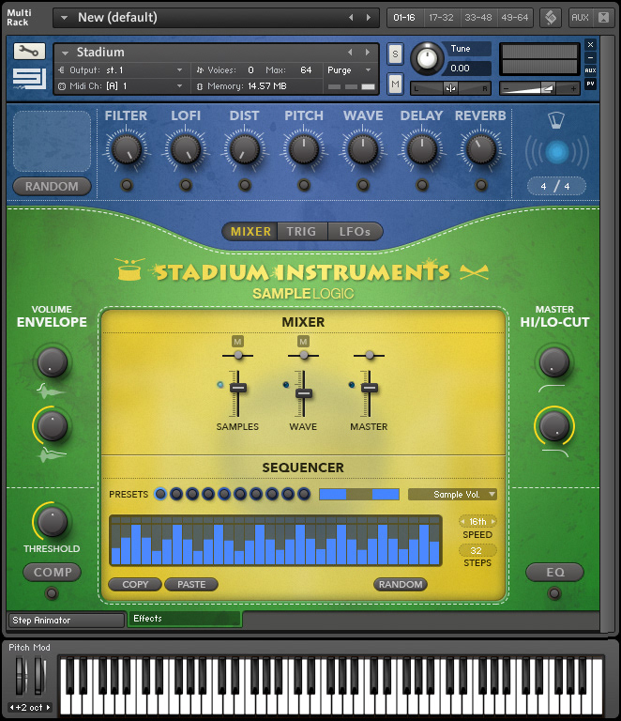Decrease sequencer speed from 16th

pos(463,521)
